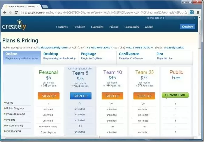Bookmark page with star icon
The height and width of the screenshot is (142, 204).
point(185,13)
